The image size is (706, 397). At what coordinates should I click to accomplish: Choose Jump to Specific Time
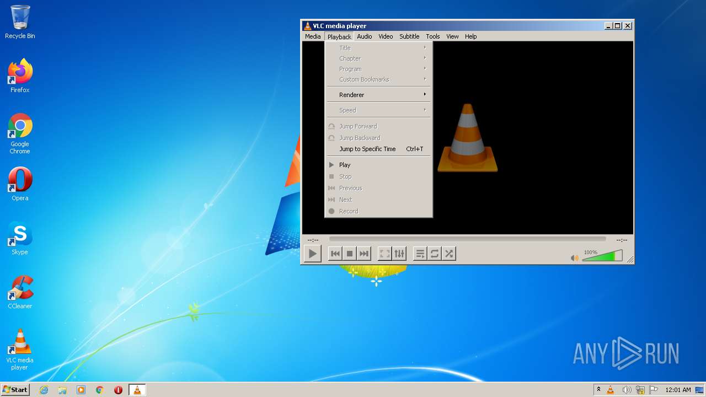378,149
